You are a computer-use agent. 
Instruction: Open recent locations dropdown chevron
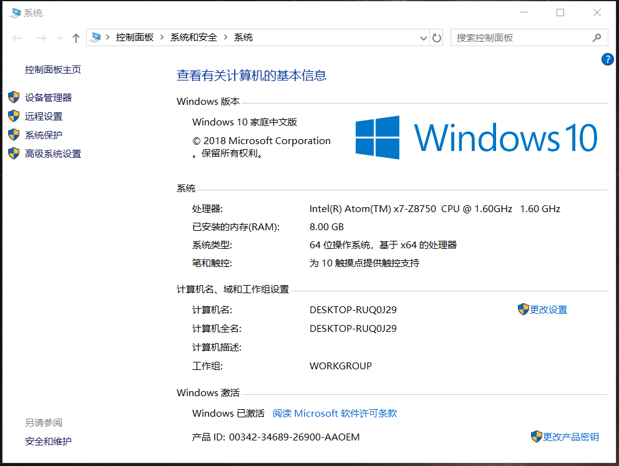click(60, 38)
